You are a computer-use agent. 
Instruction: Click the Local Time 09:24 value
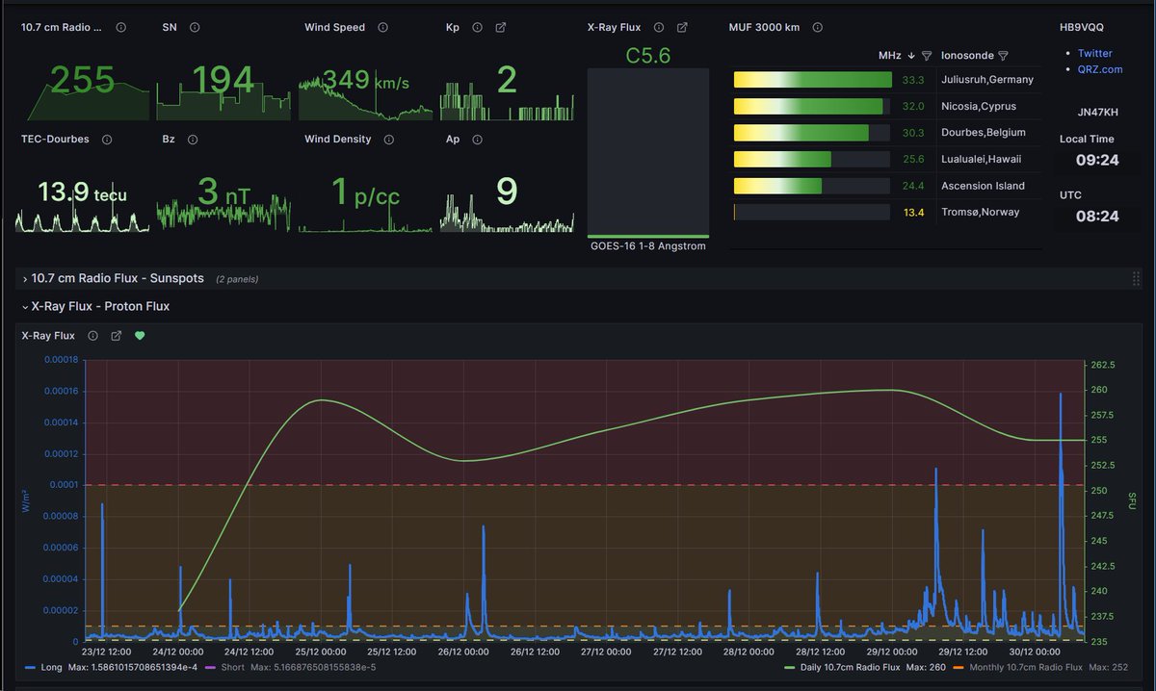point(1096,160)
